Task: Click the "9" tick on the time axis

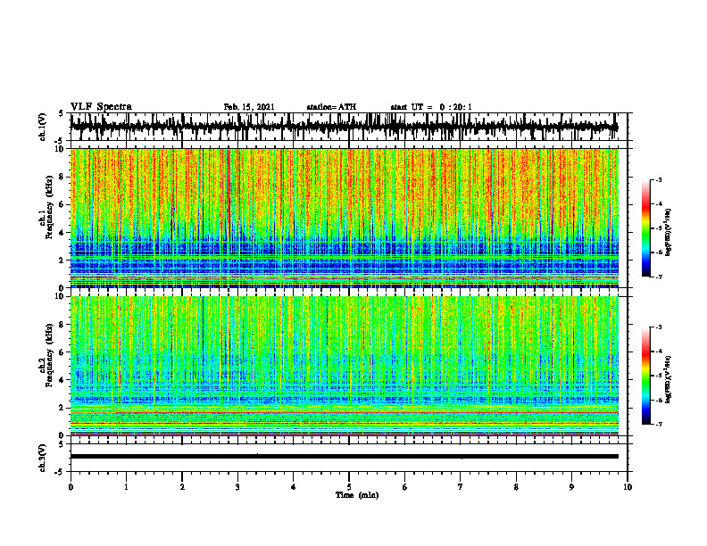Action: (x=571, y=487)
